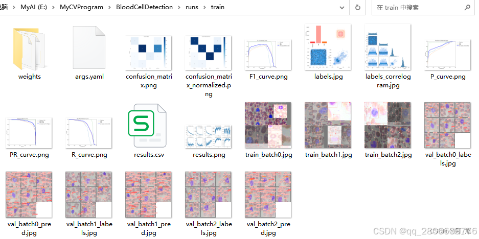
Task: Select PR_curve.png thumbnail
Action: point(29,133)
